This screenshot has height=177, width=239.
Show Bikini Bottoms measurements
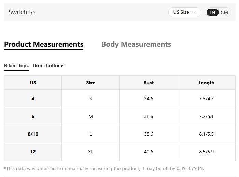coord(48,65)
